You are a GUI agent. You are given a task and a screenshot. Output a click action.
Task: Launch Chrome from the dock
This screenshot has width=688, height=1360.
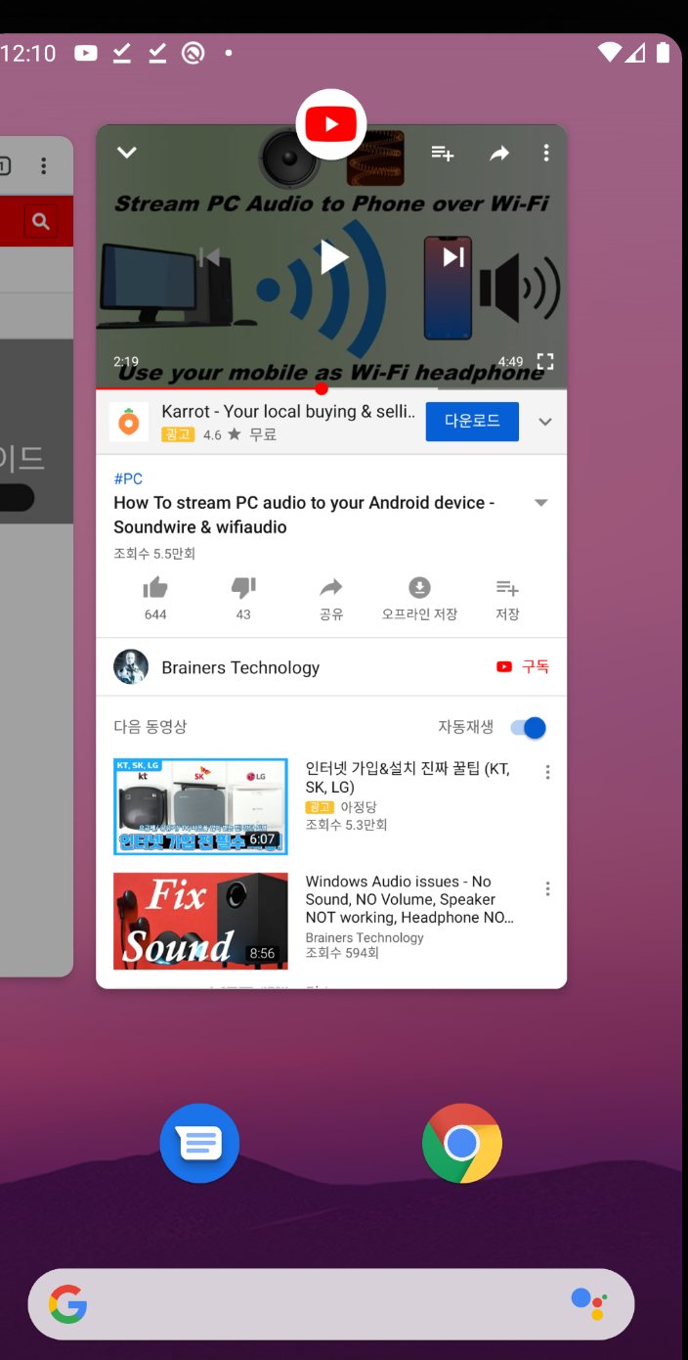tap(462, 1143)
